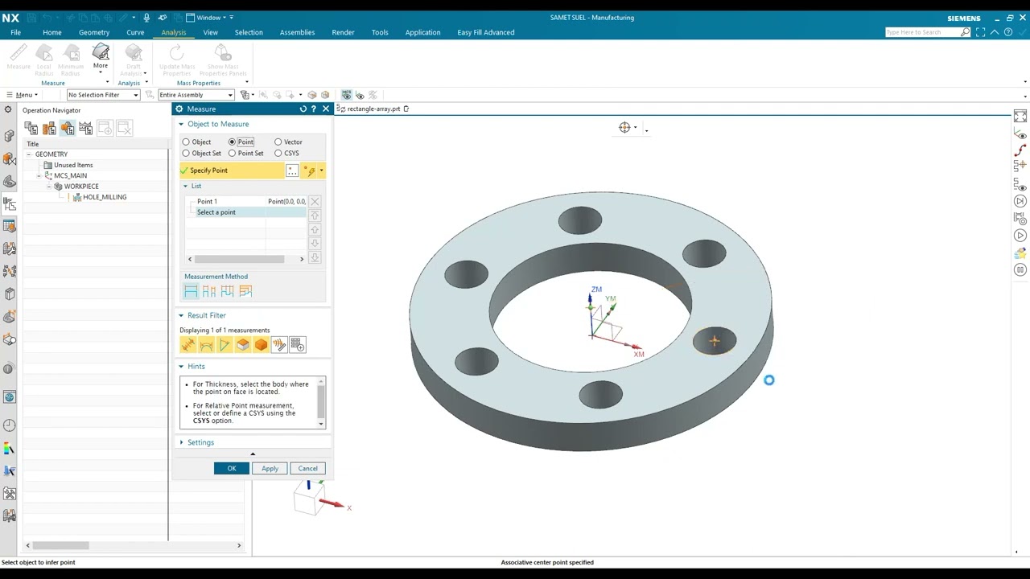Open the Render ribbon tab
Screen dimensions: 1030x579
click(343, 32)
